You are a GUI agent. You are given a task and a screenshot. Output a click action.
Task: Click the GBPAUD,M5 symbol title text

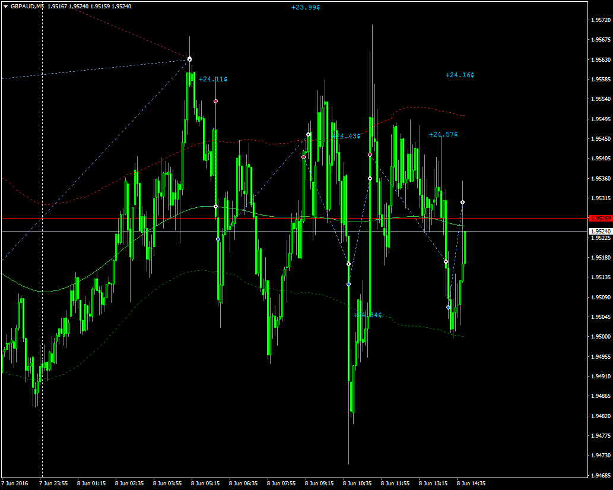click(x=27, y=7)
